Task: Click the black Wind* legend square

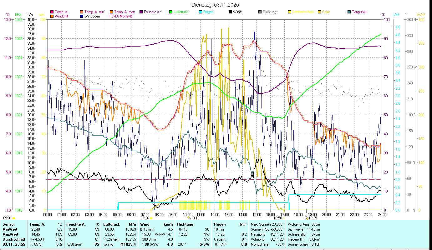Action: pos(230,12)
